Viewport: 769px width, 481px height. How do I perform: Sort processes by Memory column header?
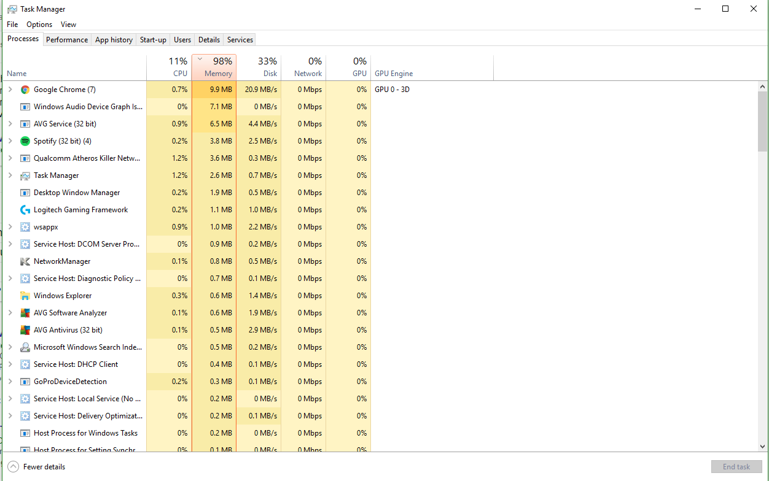click(214, 67)
